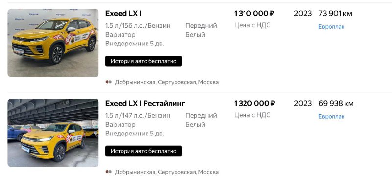Click Цена с НДС label under 1 320 000 ₽
392x180 pixels.
point(252,115)
